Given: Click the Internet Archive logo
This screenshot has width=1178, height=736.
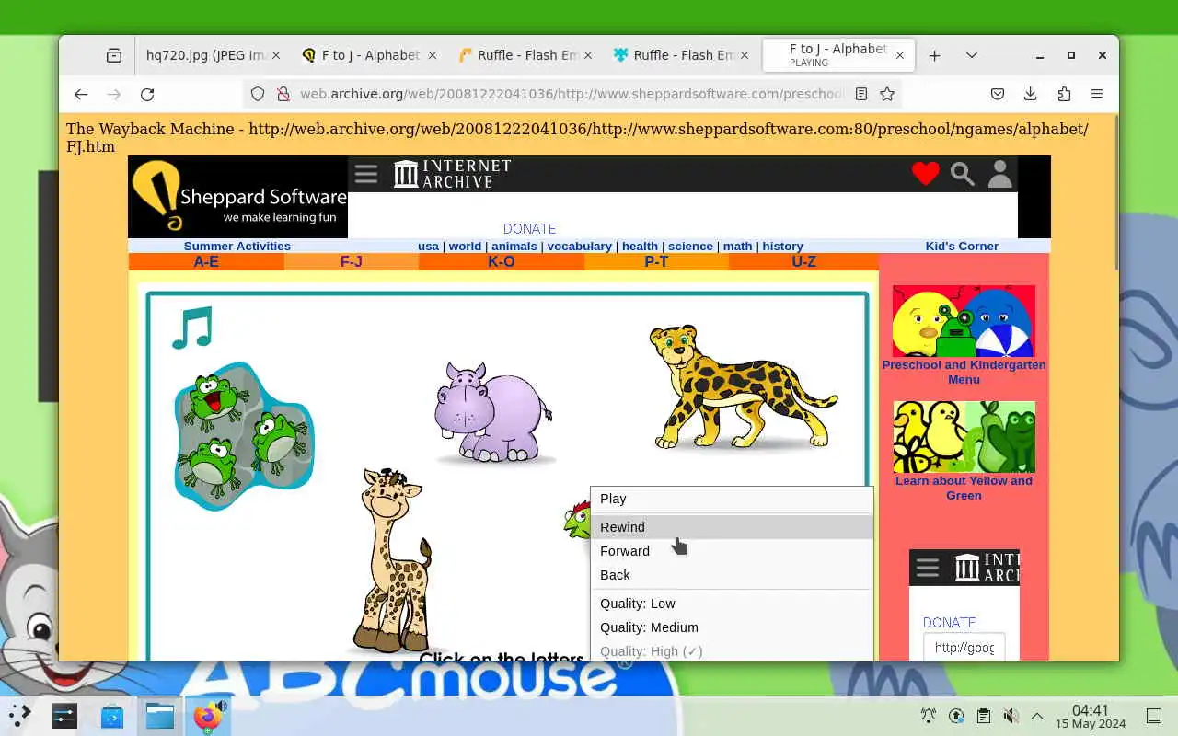Looking at the screenshot, I should point(452,174).
